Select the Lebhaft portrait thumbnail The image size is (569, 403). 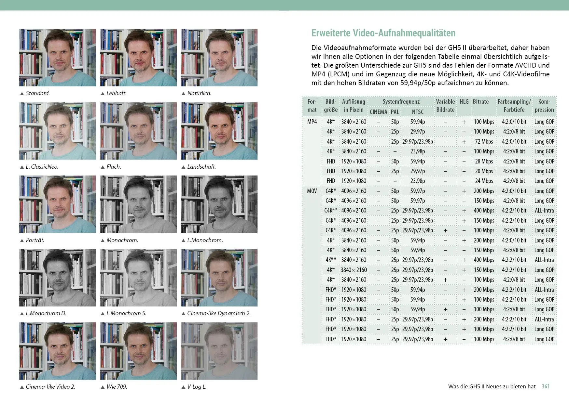click(x=138, y=58)
